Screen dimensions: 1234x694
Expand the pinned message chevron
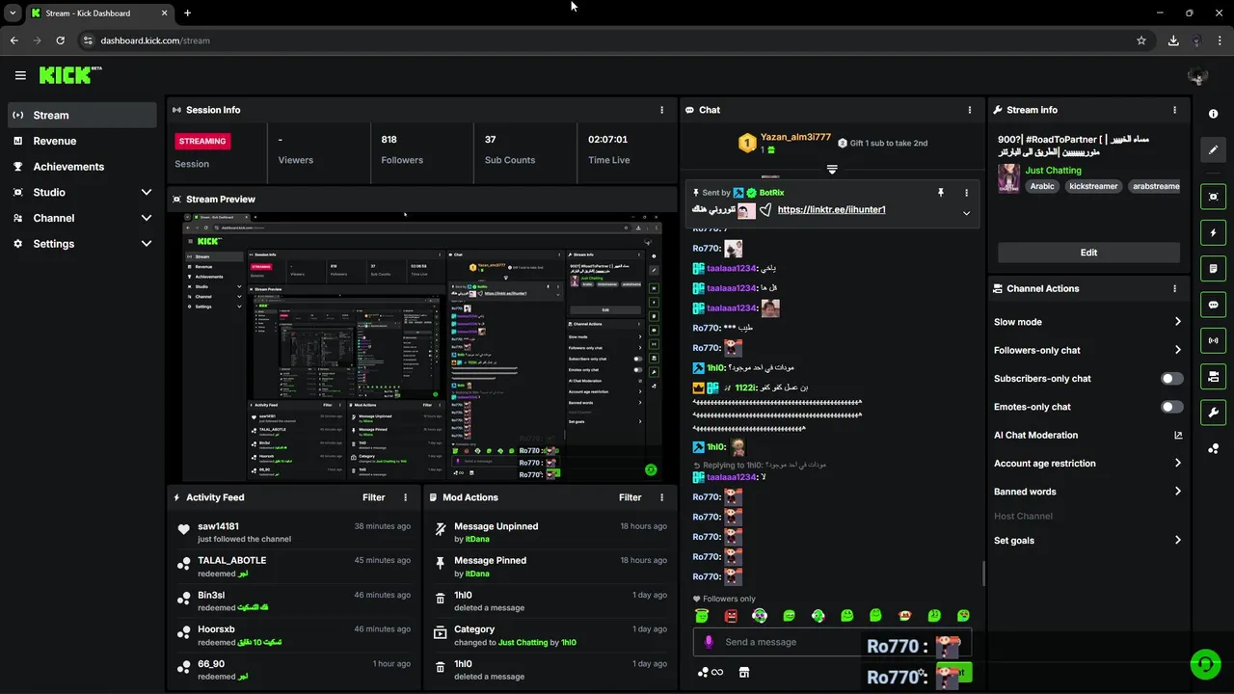click(x=966, y=213)
